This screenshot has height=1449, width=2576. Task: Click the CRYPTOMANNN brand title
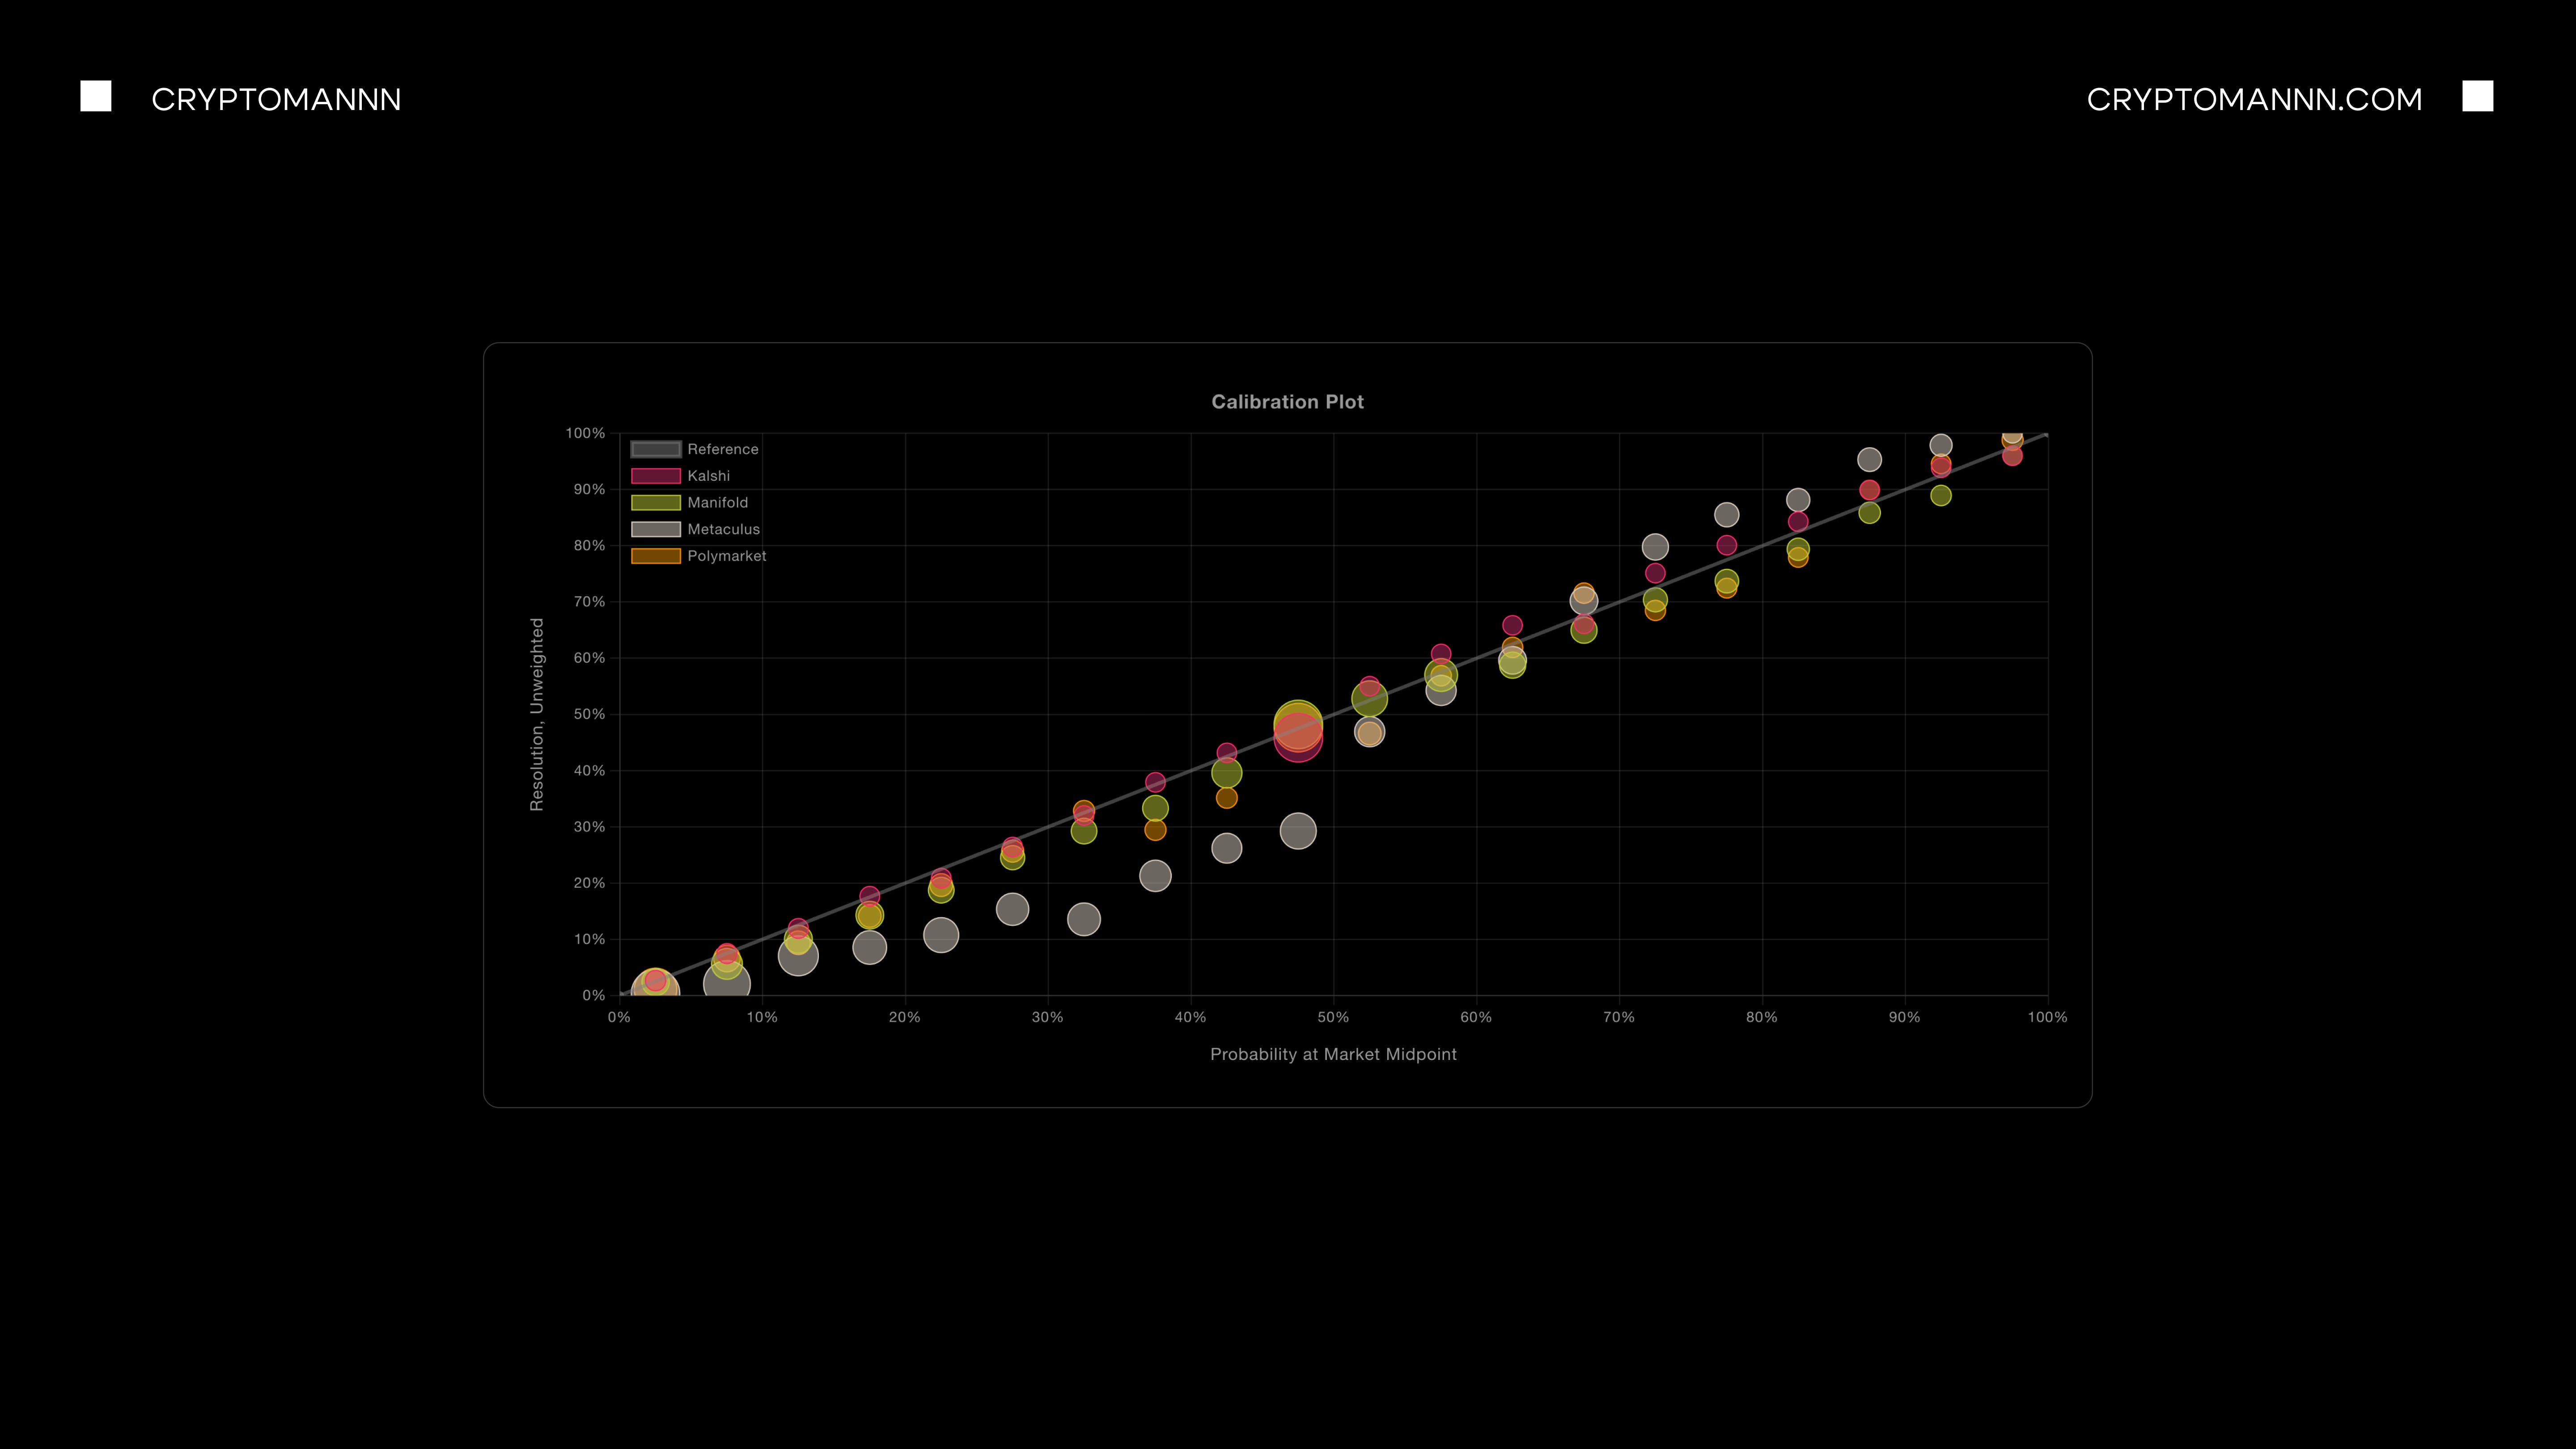276,99
